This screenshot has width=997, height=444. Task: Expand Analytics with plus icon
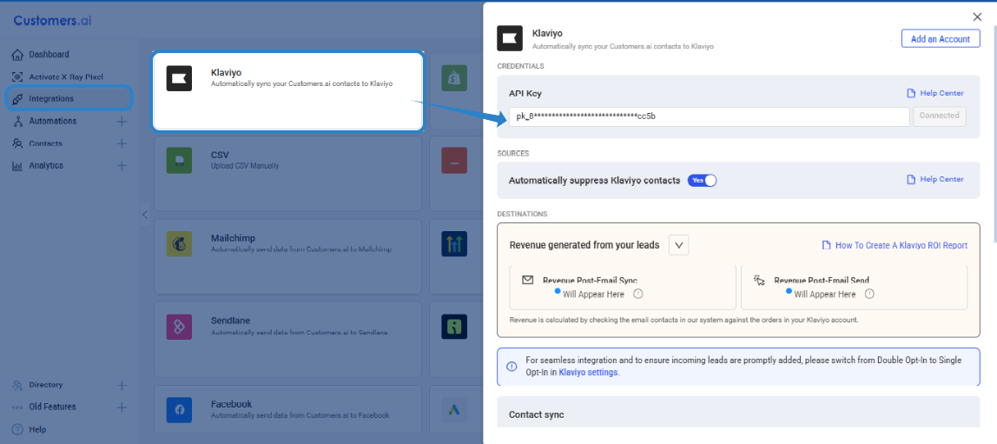click(122, 165)
